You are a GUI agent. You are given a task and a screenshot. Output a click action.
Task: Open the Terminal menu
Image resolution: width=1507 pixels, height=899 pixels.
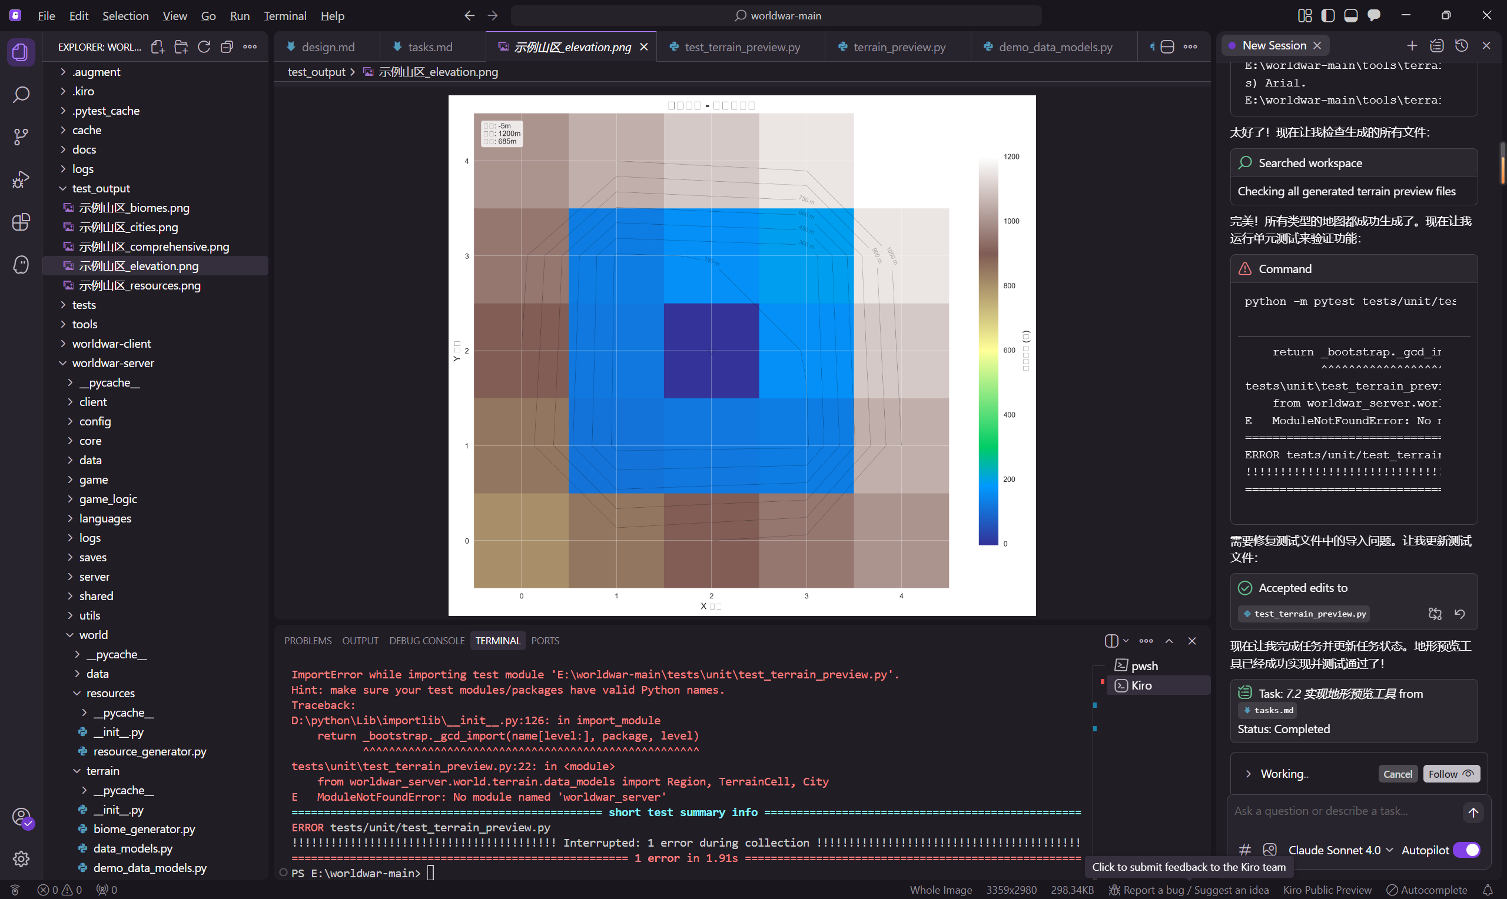(x=285, y=16)
